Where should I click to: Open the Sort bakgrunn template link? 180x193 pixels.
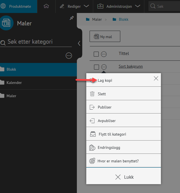131,67
